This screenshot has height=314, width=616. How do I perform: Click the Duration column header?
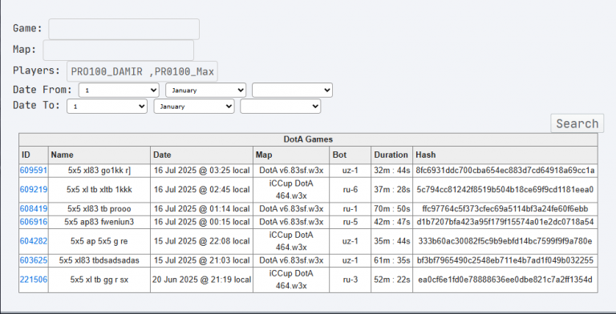pyautogui.click(x=391, y=155)
